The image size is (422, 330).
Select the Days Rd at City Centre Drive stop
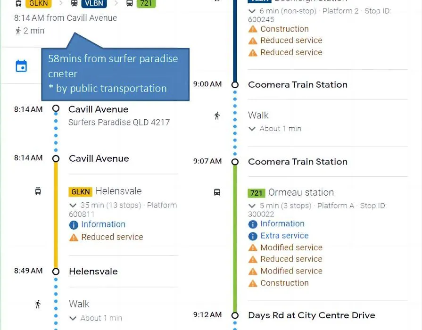[311, 315]
